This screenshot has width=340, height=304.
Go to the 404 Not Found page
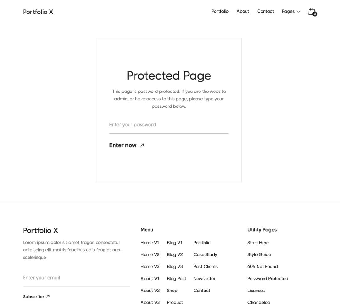pos(263,266)
